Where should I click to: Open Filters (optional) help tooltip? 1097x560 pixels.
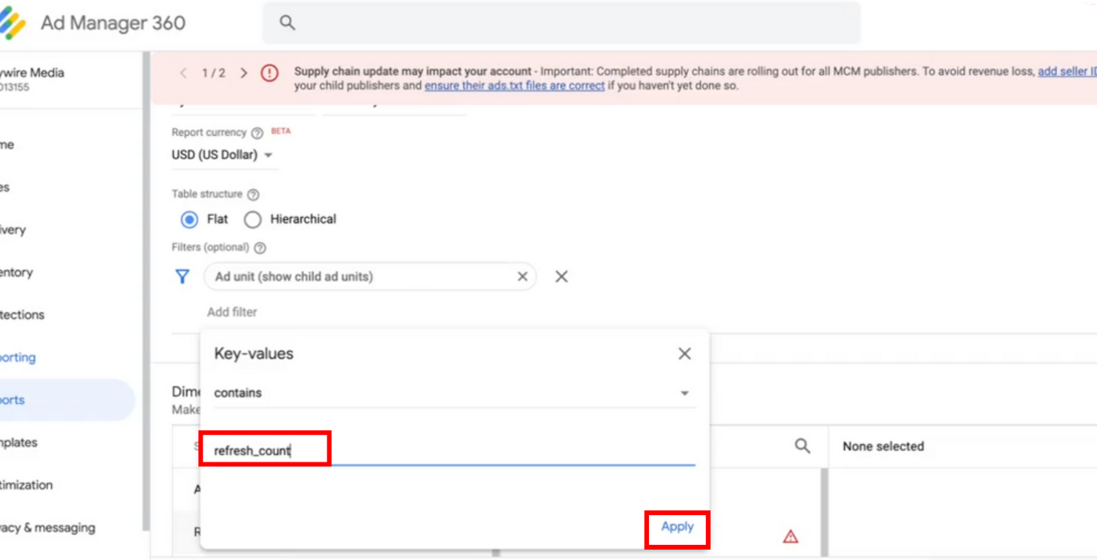(259, 247)
